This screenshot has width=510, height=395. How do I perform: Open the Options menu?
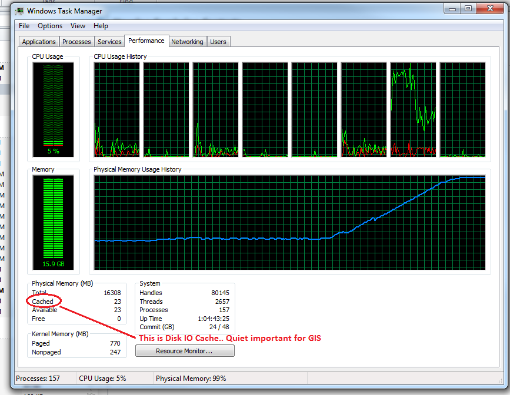pyautogui.click(x=50, y=26)
